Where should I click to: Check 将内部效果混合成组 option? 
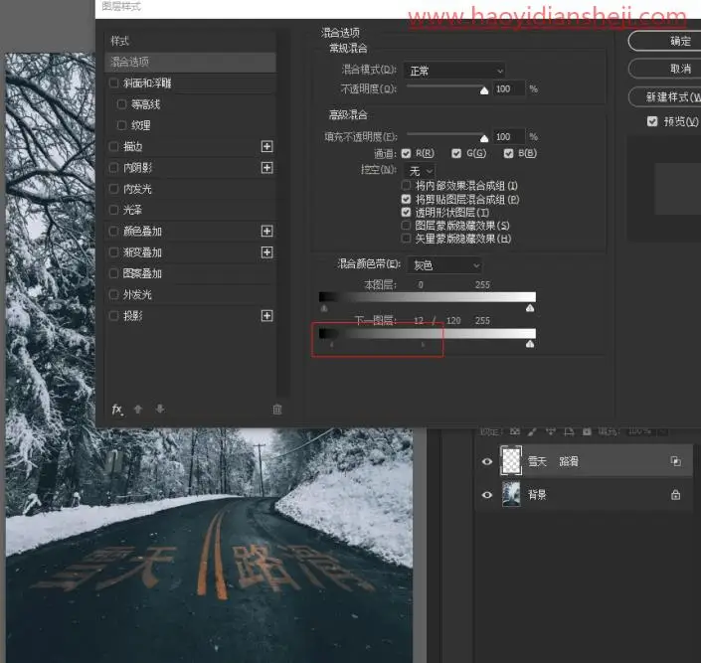point(406,185)
